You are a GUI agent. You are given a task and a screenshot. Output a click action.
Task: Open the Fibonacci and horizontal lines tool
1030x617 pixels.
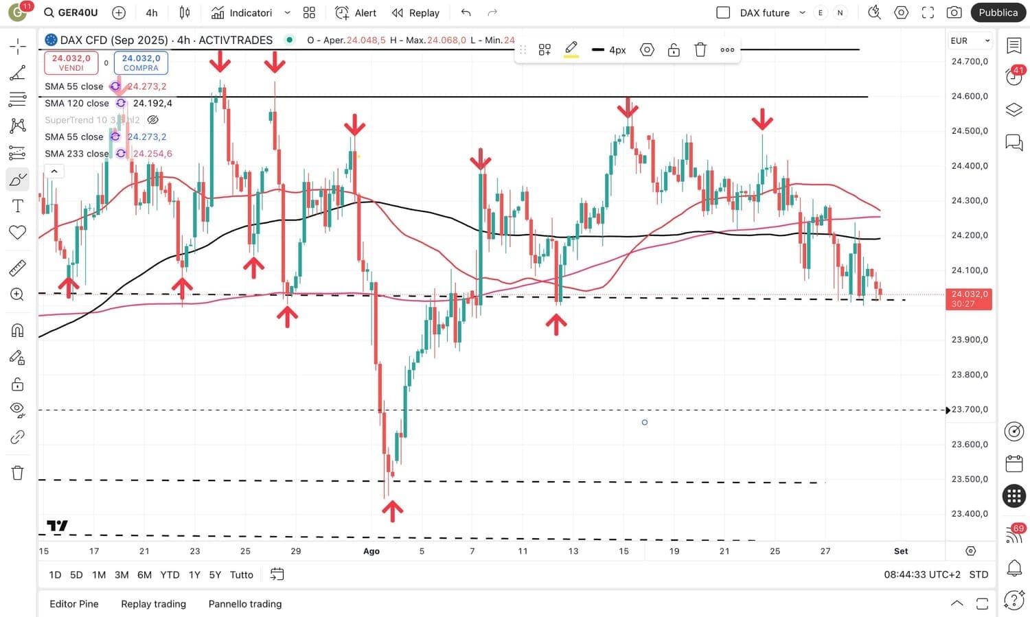coord(18,100)
